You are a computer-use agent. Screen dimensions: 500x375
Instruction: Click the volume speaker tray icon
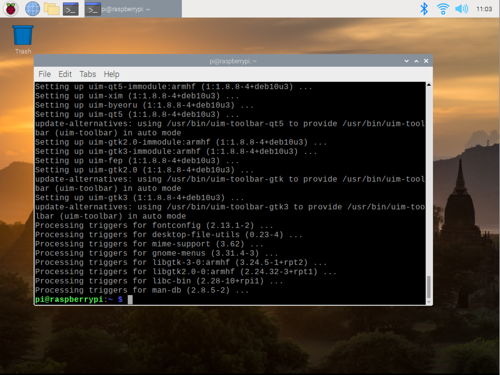pos(461,9)
